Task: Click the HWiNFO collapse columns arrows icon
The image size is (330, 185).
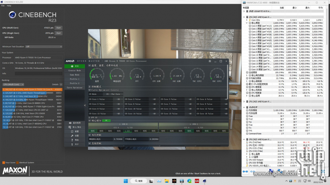Action: [253, 172]
